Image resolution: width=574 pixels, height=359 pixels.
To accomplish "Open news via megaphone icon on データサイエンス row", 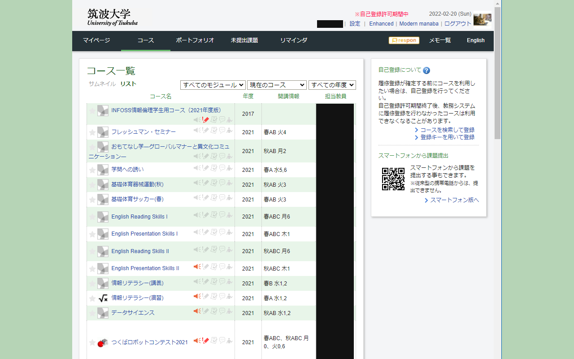I will click(196, 311).
